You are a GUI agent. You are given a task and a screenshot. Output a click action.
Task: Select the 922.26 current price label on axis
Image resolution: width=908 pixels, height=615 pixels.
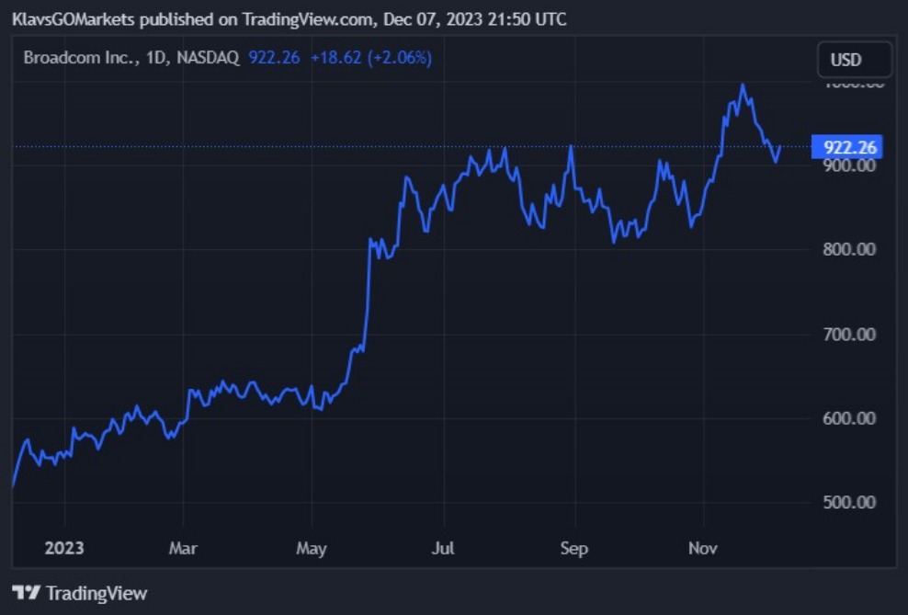(847, 147)
